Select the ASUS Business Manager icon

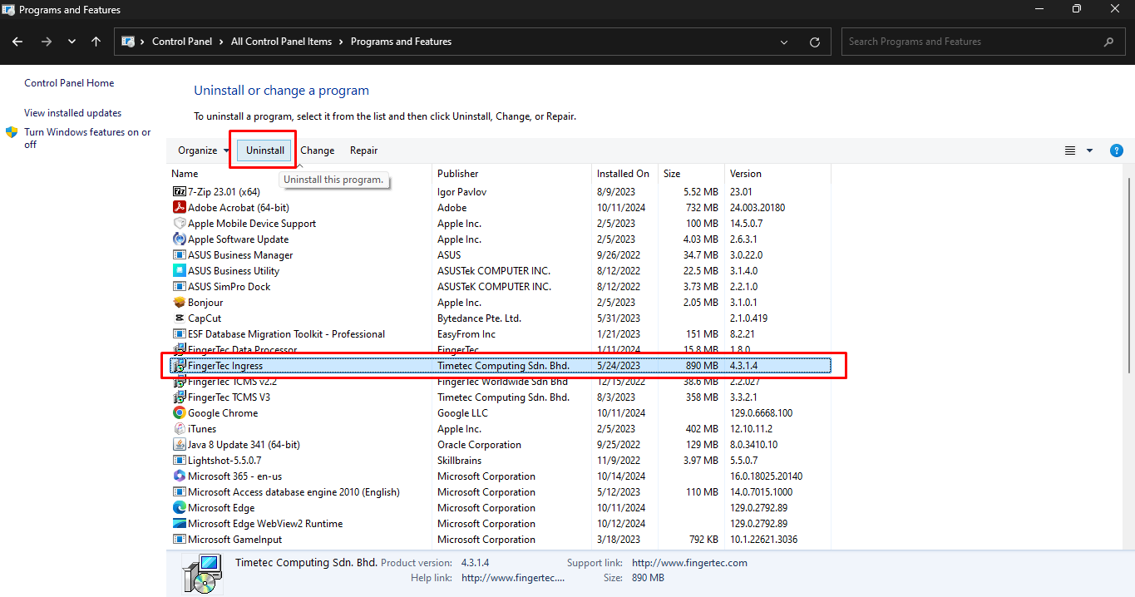179,255
